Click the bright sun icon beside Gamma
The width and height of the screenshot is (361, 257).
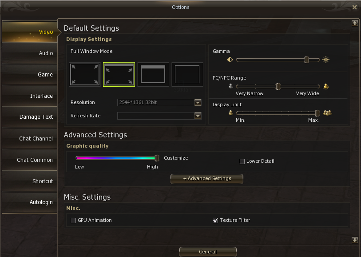click(326, 60)
